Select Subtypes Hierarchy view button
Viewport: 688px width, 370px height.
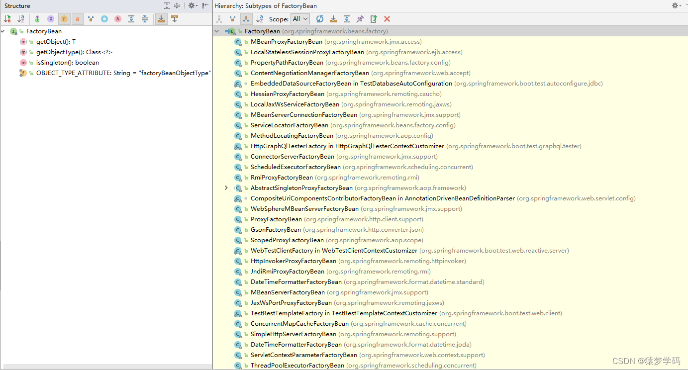(x=246, y=19)
